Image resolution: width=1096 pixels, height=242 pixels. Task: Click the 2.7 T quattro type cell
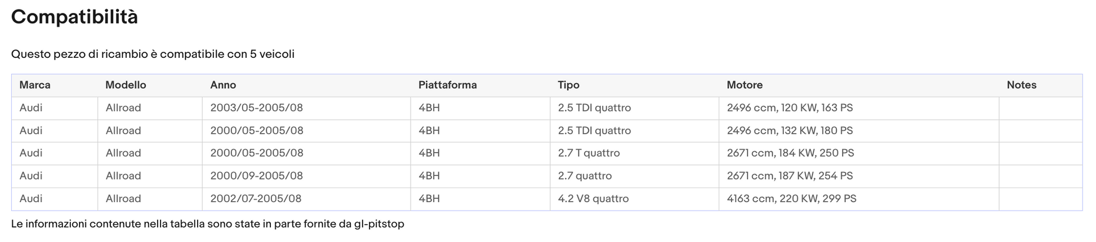(634, 153)
